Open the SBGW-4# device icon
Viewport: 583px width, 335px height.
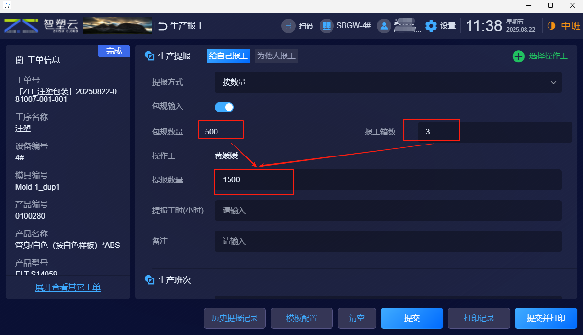[326, 25]
